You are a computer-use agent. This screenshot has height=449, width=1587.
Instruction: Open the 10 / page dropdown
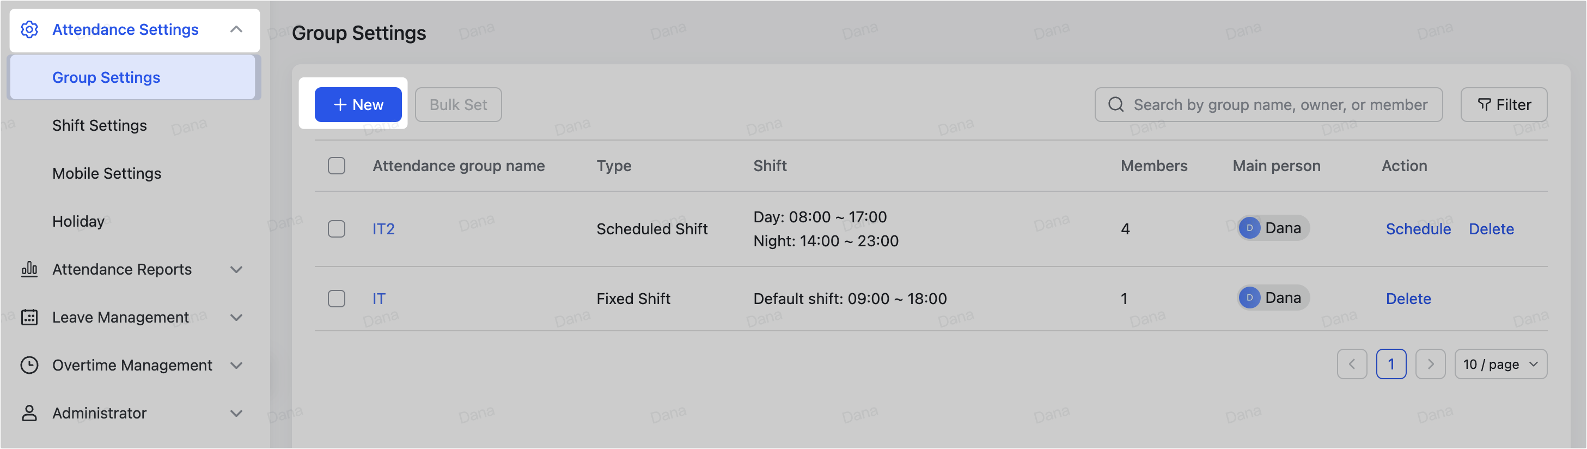[x=1501, y=364]
